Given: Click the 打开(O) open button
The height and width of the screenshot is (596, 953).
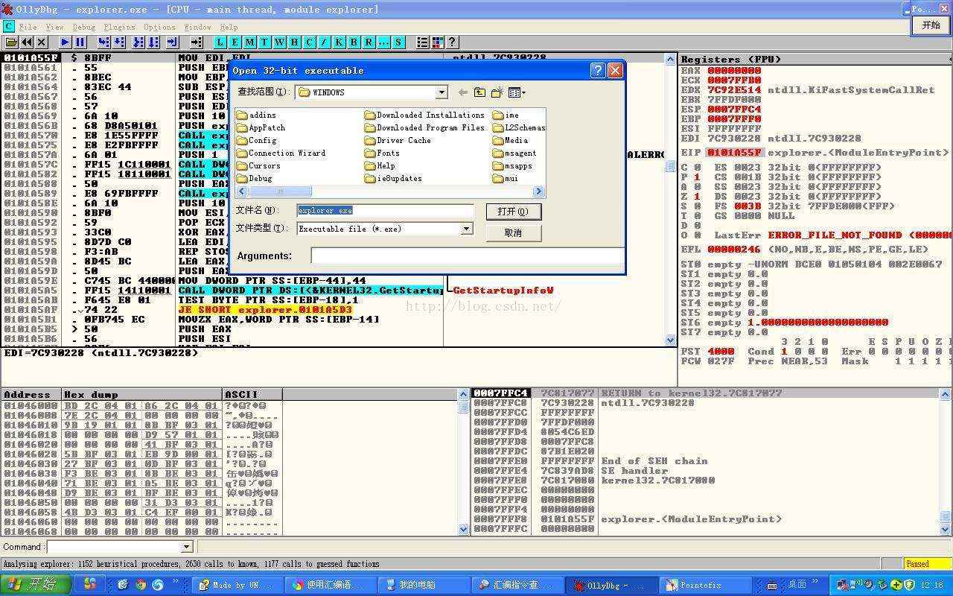Looking at the screenshot, I should [513, 212].
